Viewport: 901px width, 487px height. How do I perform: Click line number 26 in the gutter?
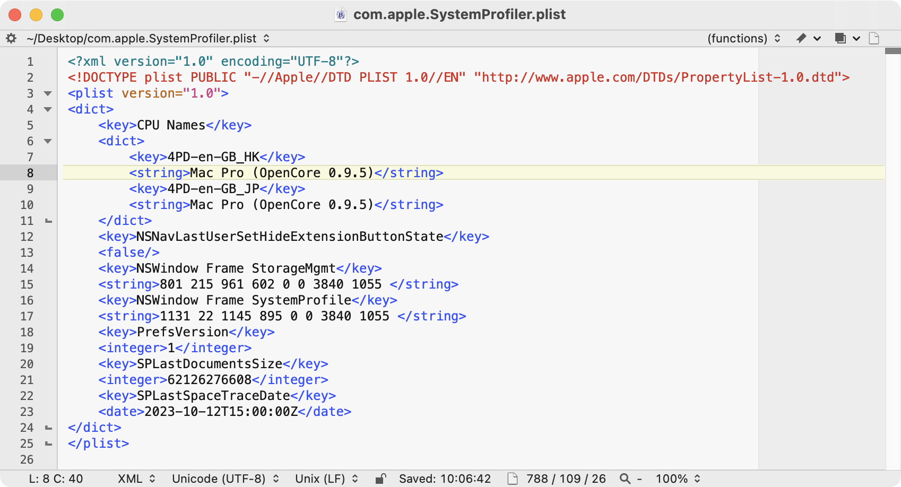click(x=27, y=459)
